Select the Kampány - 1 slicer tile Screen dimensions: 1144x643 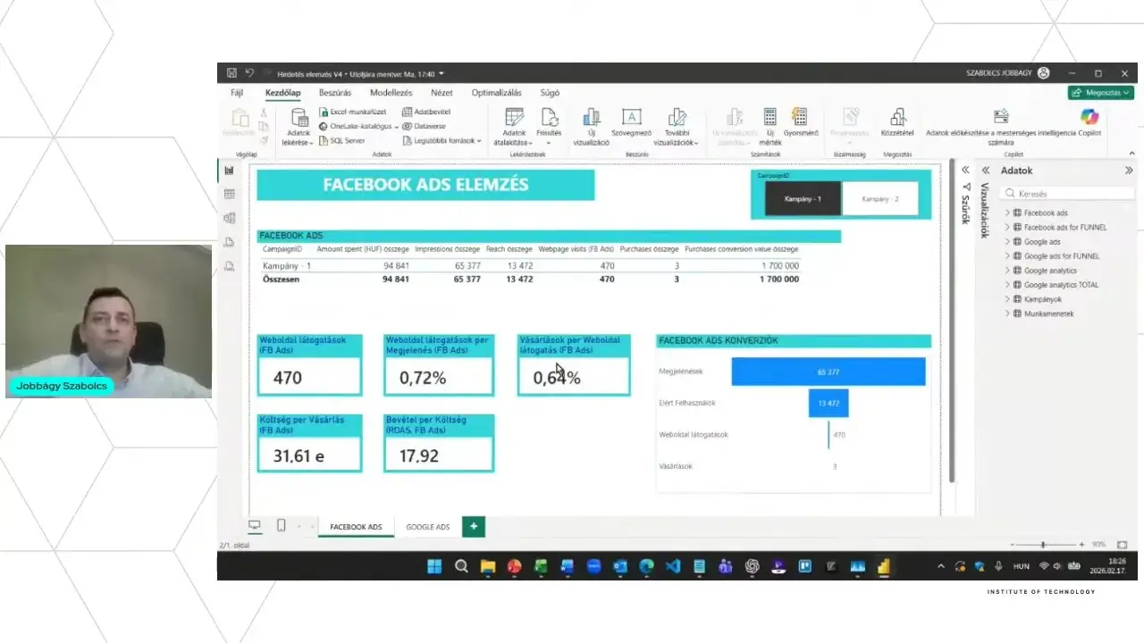803,199
